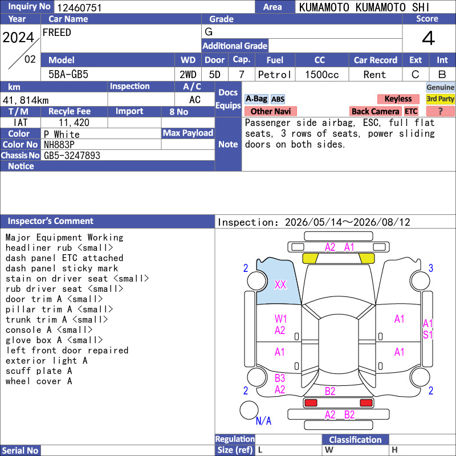Click comment 'exterior light A'
Image resolution: width=456 pixels, height=456 pixels.
(x=47, y=361)
